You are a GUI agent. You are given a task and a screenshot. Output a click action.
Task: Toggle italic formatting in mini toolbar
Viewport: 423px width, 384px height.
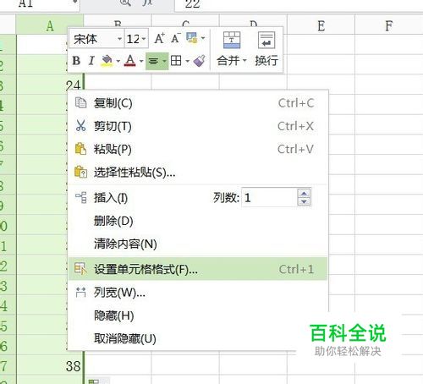pyautogui.click(x=91, y=61)
